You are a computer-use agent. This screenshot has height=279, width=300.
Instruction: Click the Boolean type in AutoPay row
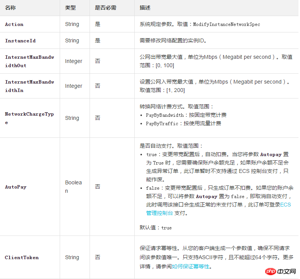point(73,187)
